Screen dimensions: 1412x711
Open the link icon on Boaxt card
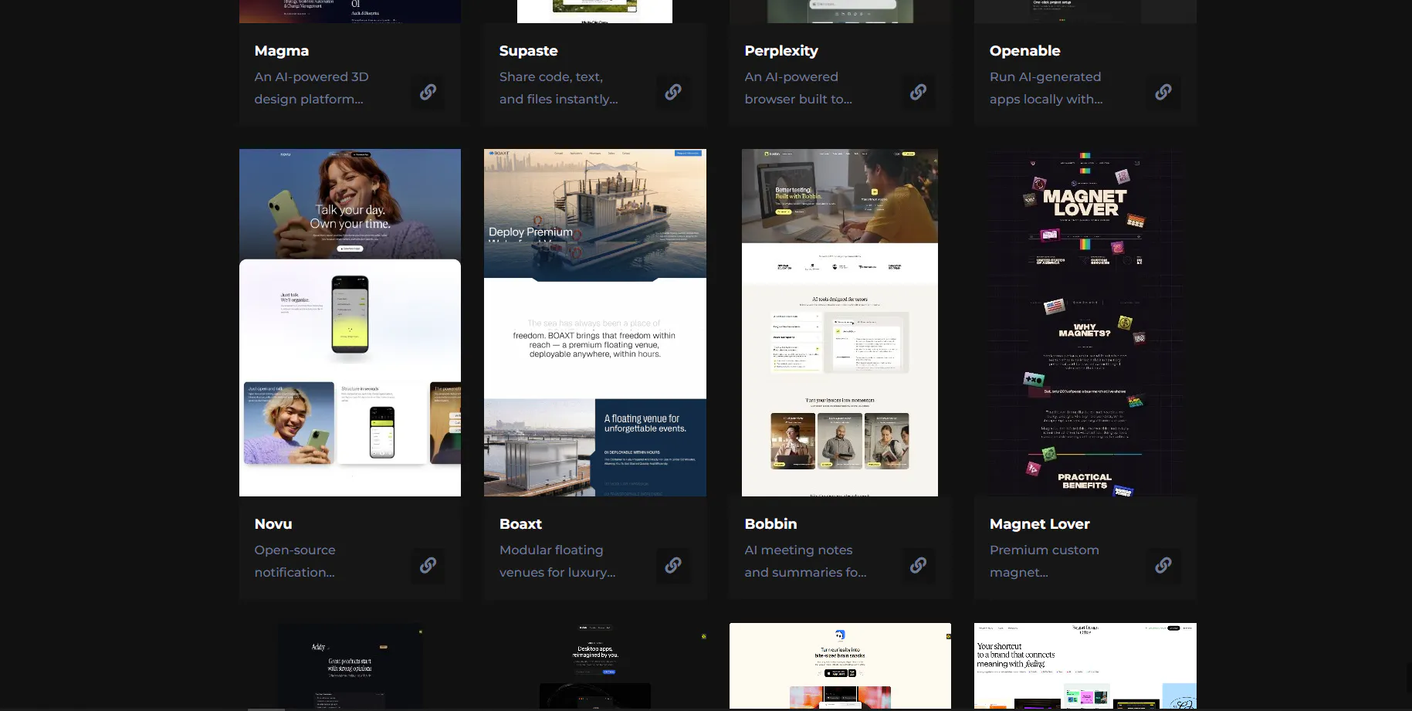[x=673, y=565]
